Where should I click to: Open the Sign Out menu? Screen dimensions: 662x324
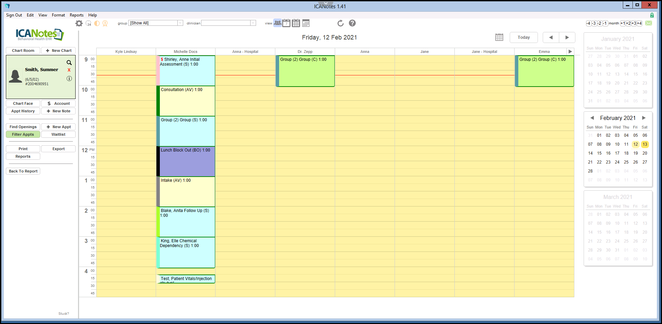[x=14, y=15]
